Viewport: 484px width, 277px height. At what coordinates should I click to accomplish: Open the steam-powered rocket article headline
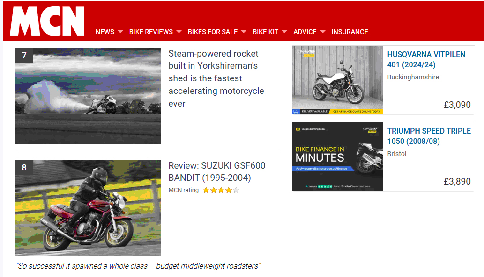pyautogui.click(x=216, y=78)
